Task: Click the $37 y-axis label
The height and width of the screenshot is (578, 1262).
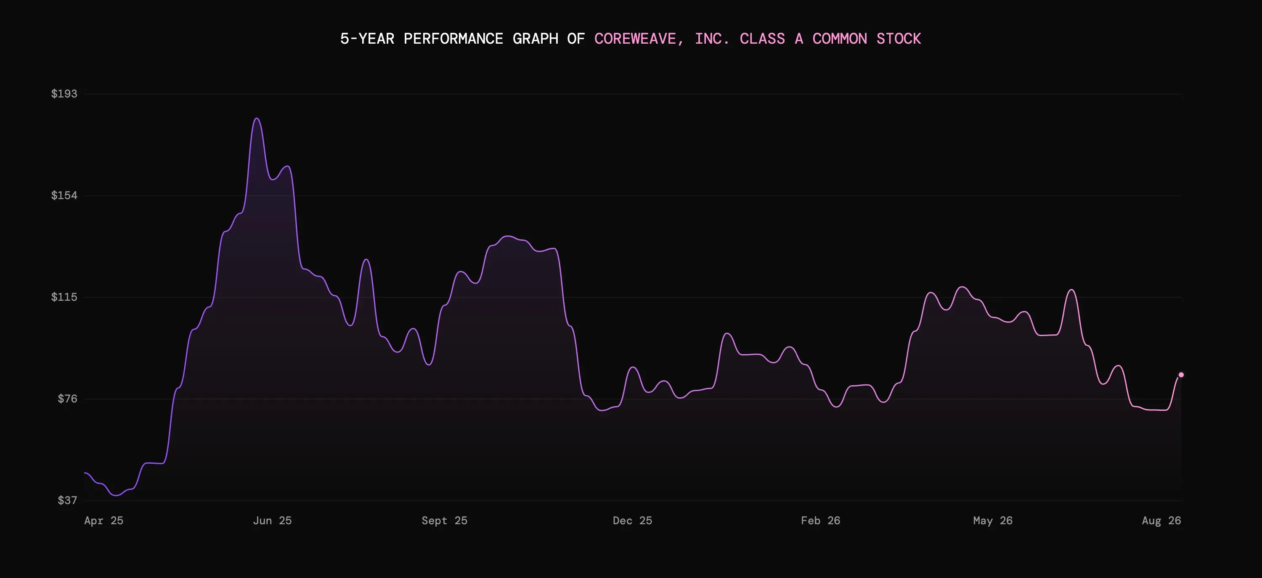Action: click(68, 500)
